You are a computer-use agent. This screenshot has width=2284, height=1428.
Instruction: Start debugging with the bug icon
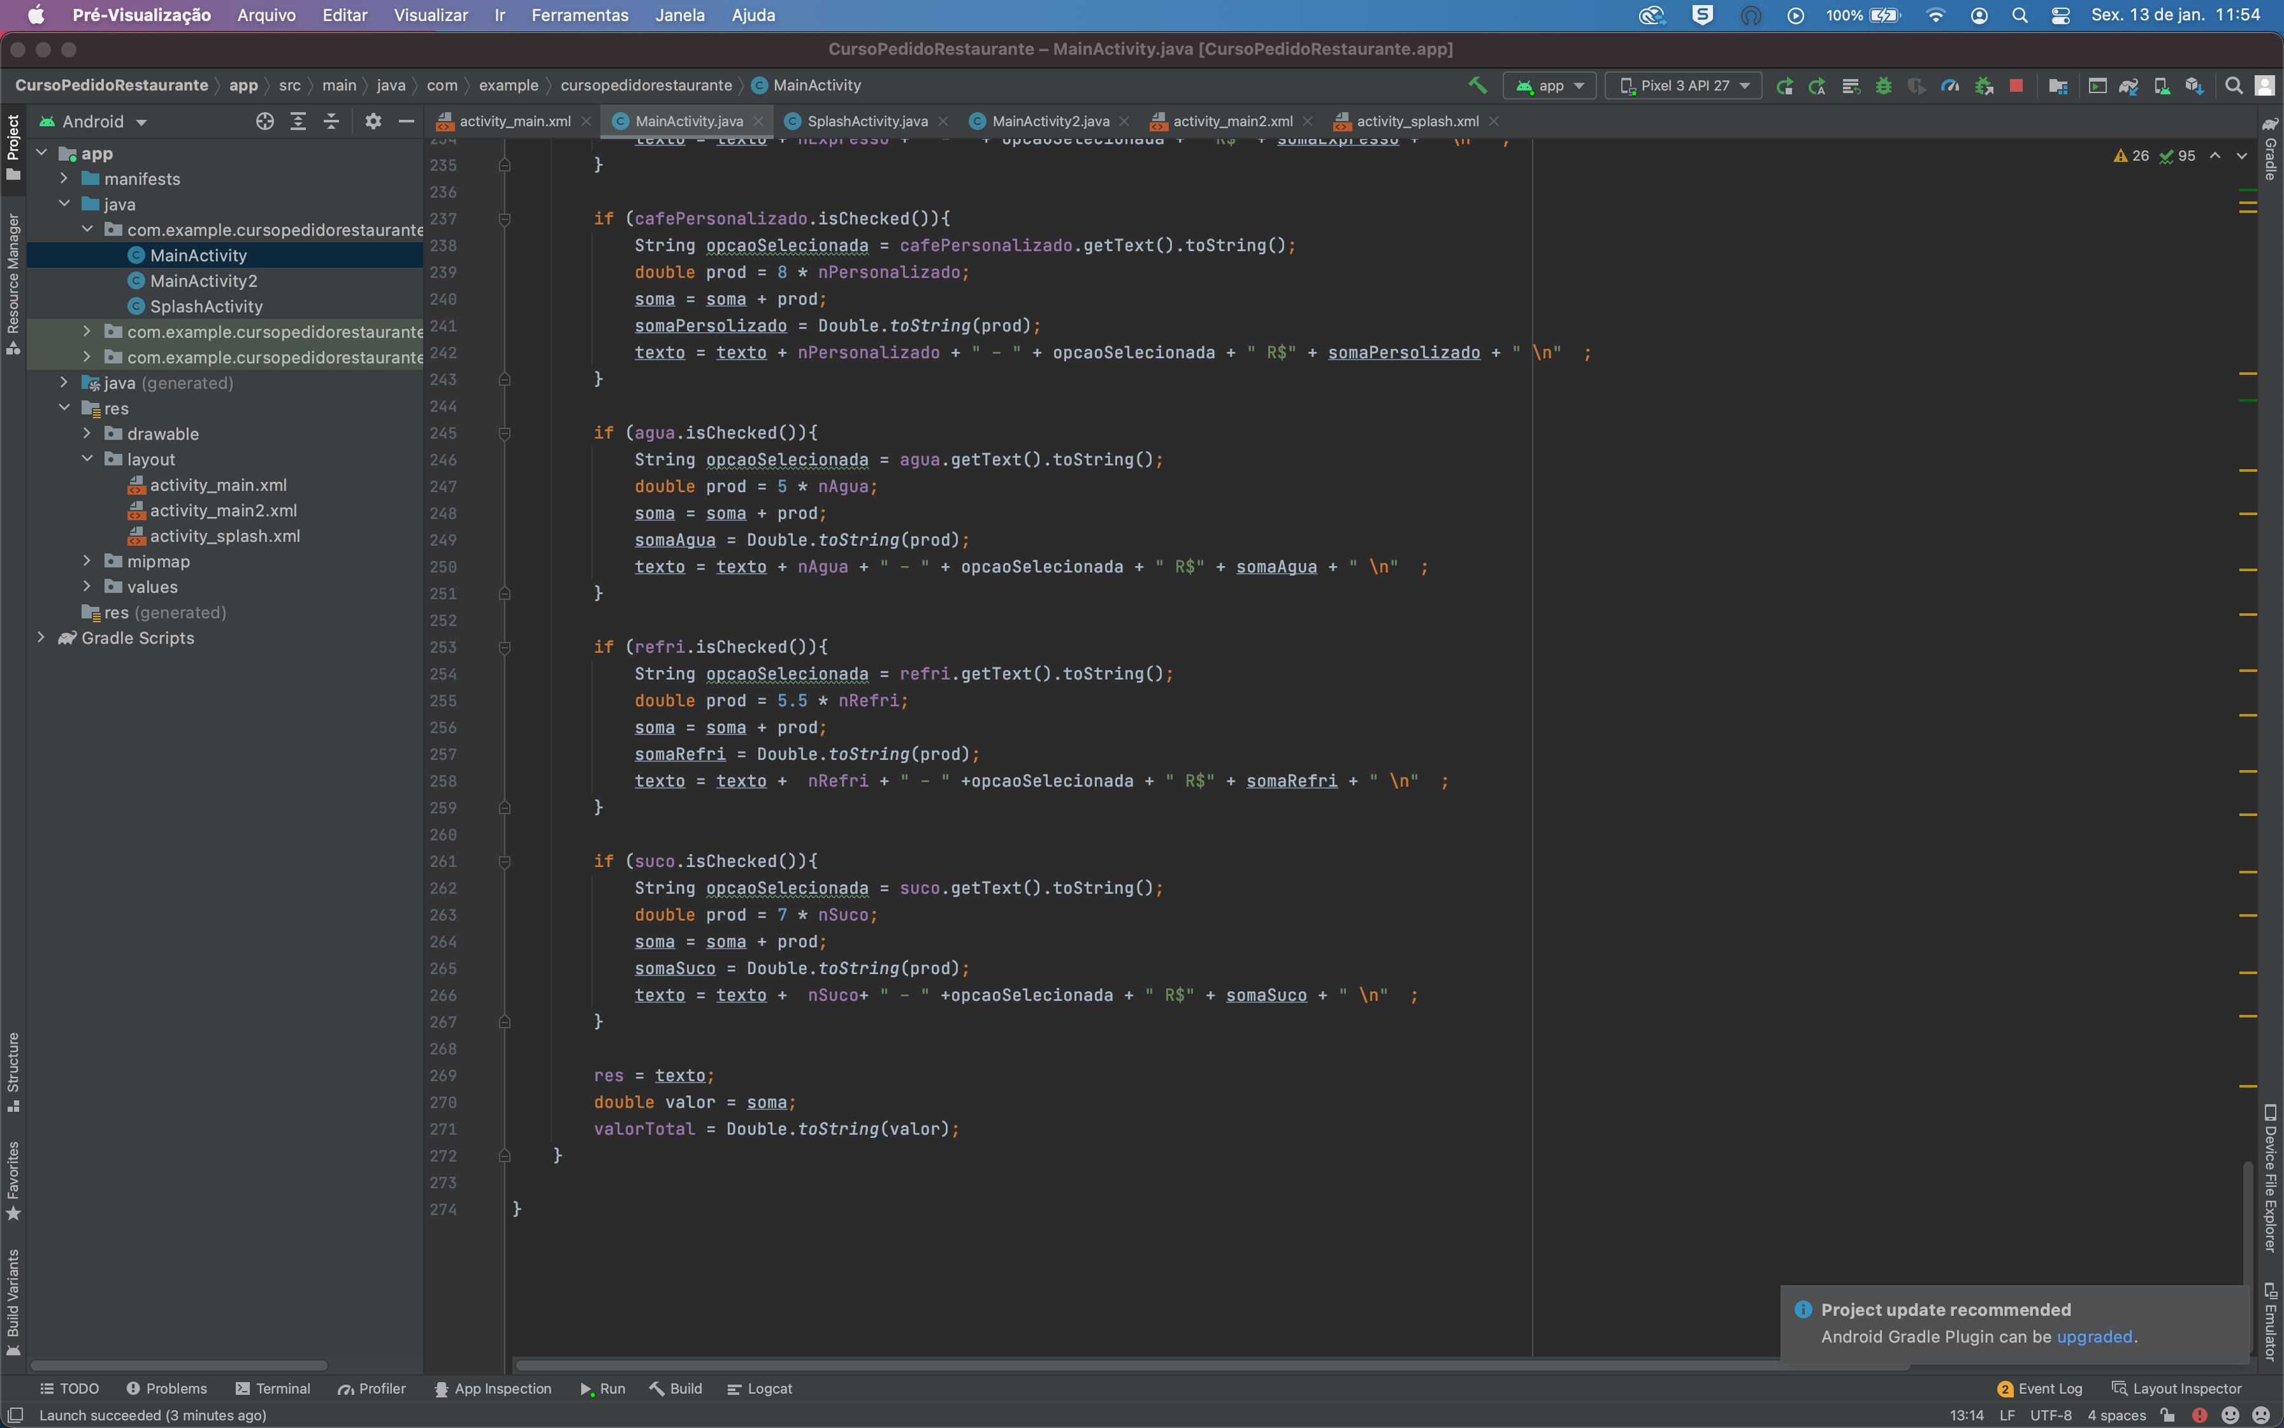(x=1884, y=85)
